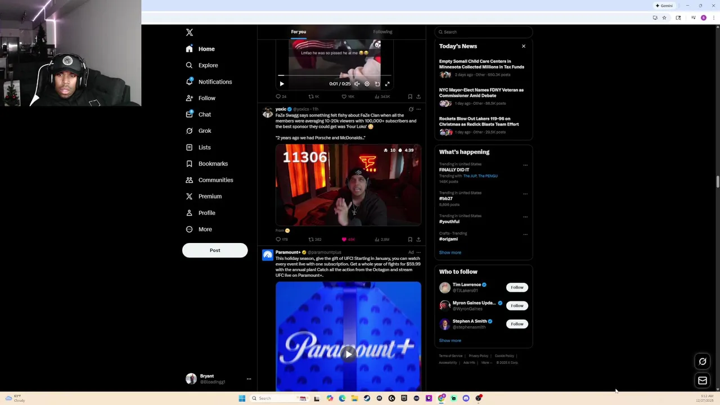Screen dimensions: 720x405
Task: Bookmark the top video post
Action: tap(410, 97)
